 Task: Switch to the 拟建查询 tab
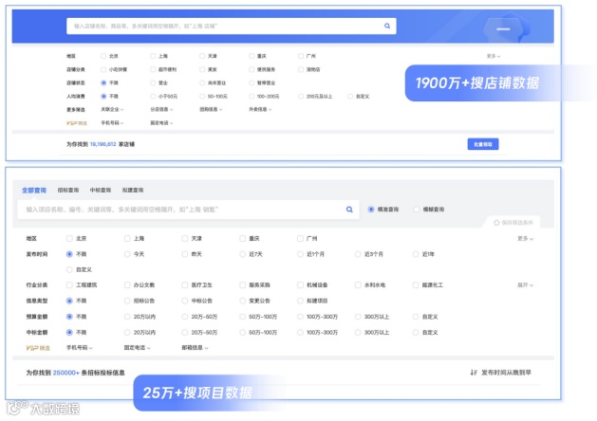(133, 191)
